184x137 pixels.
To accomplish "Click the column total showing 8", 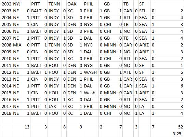I will [64, 127].
